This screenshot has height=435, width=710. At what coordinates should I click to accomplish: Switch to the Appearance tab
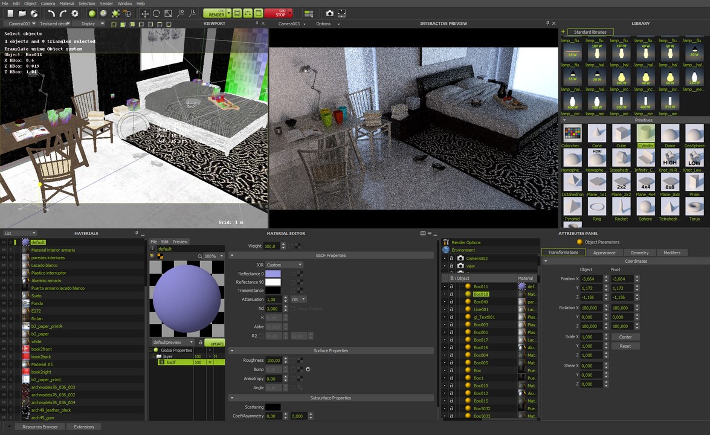pyautogui.click(x=604, y=253)
